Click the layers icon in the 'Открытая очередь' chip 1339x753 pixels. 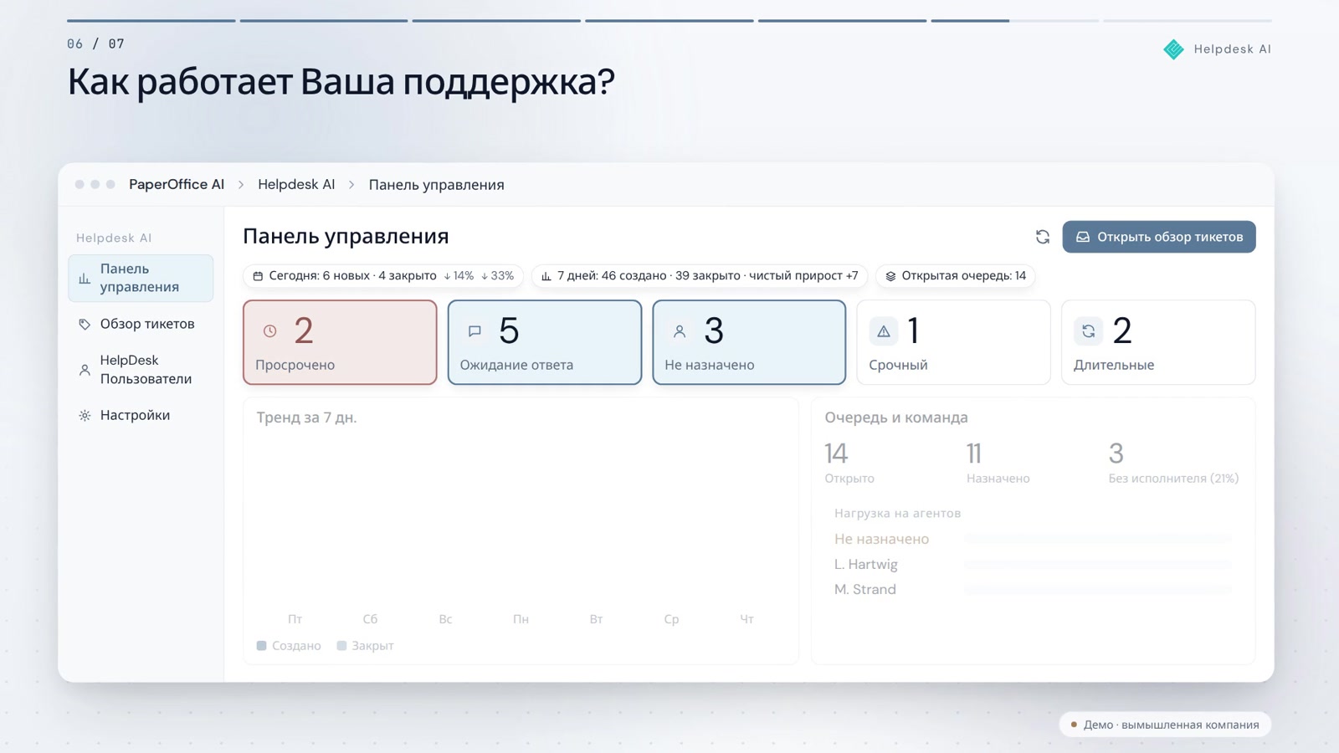890,276
